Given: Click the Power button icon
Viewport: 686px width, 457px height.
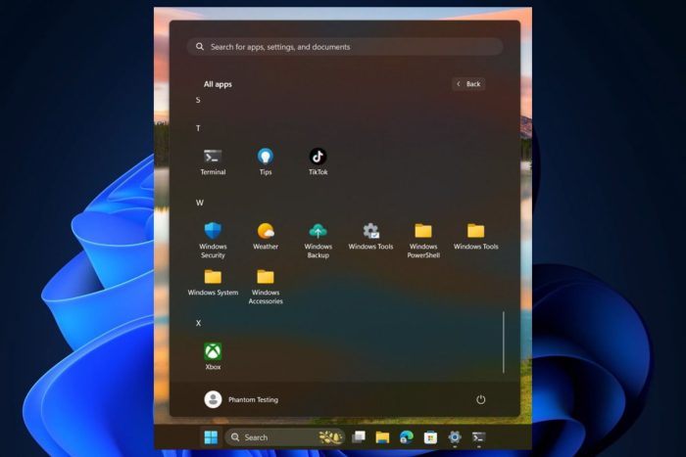Looking at the screenshot, I should (480, 399).
